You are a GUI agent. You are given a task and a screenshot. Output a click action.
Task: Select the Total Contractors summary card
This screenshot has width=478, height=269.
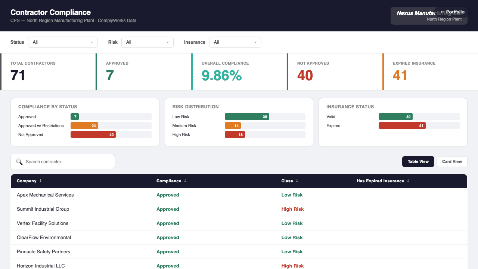pos(48,71)
